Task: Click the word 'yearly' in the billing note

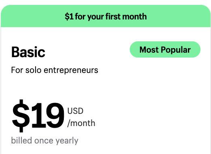Action: [x=67, y=141]
